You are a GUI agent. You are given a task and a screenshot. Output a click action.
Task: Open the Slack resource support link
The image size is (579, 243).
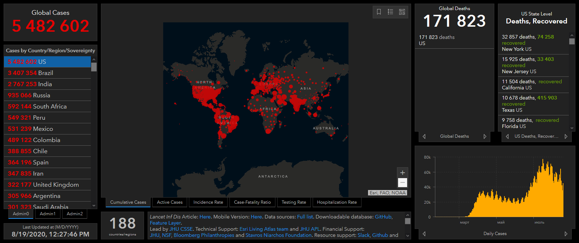(364, 235)
